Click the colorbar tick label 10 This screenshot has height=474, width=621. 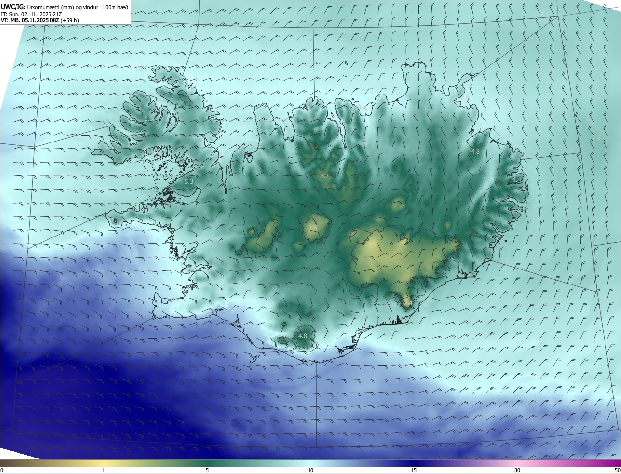click(310, 470)
